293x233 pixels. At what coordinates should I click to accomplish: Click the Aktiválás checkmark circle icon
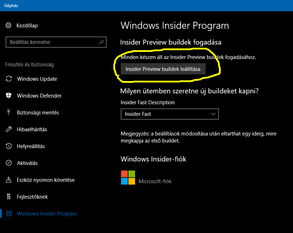point(8,163)
